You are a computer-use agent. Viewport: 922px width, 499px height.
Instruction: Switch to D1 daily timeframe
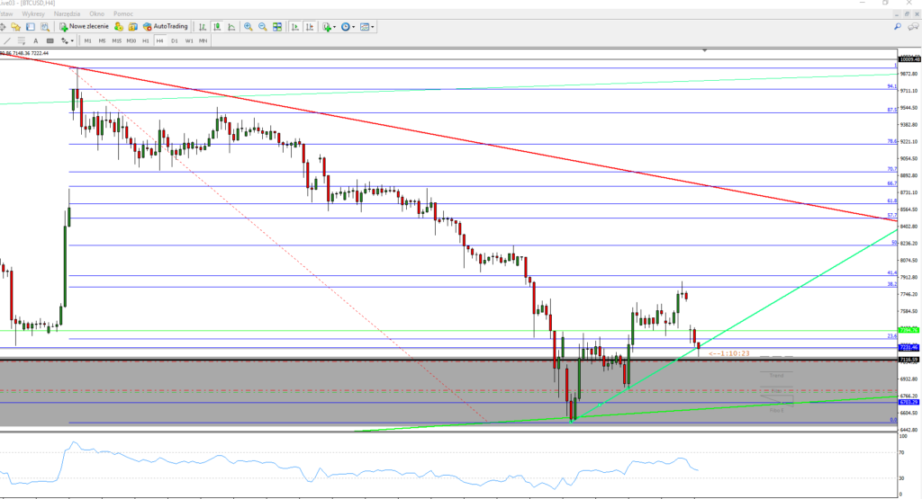tap(174, 40)
